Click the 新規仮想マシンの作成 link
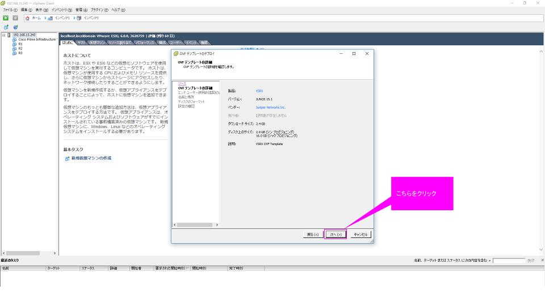This screenshot has width=545, height=306. coord(91,158)
